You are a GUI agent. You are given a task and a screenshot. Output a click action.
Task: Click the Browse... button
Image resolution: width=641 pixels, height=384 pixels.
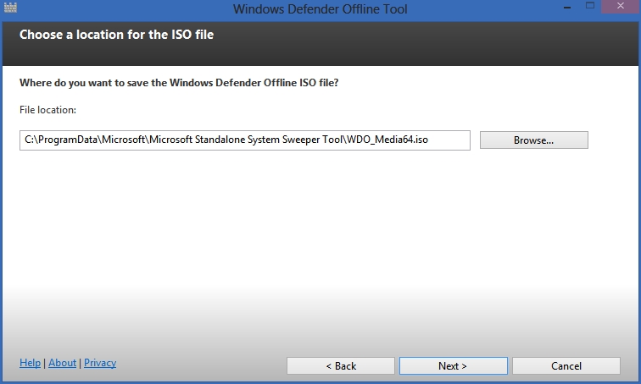[534, 140]
